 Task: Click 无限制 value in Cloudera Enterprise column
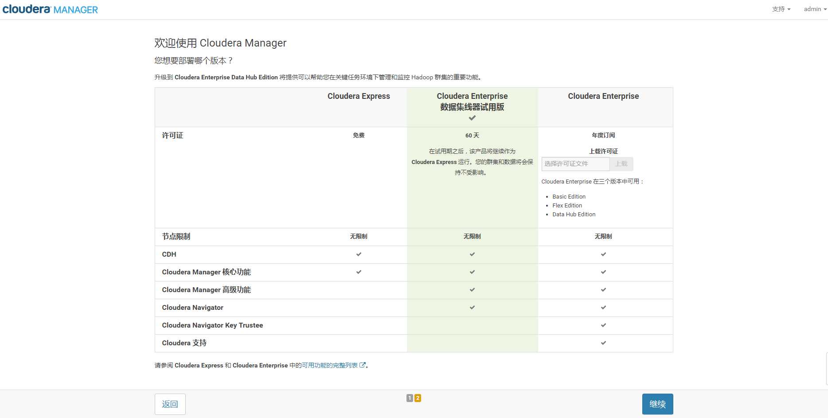tap(603, 236)
